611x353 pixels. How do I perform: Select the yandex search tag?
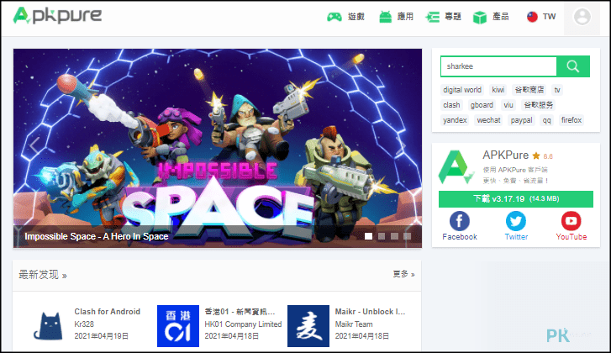click(455, 120)
